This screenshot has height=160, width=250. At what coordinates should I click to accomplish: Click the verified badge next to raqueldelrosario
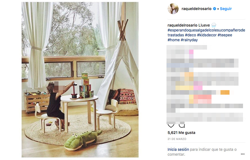coord(214,9)
